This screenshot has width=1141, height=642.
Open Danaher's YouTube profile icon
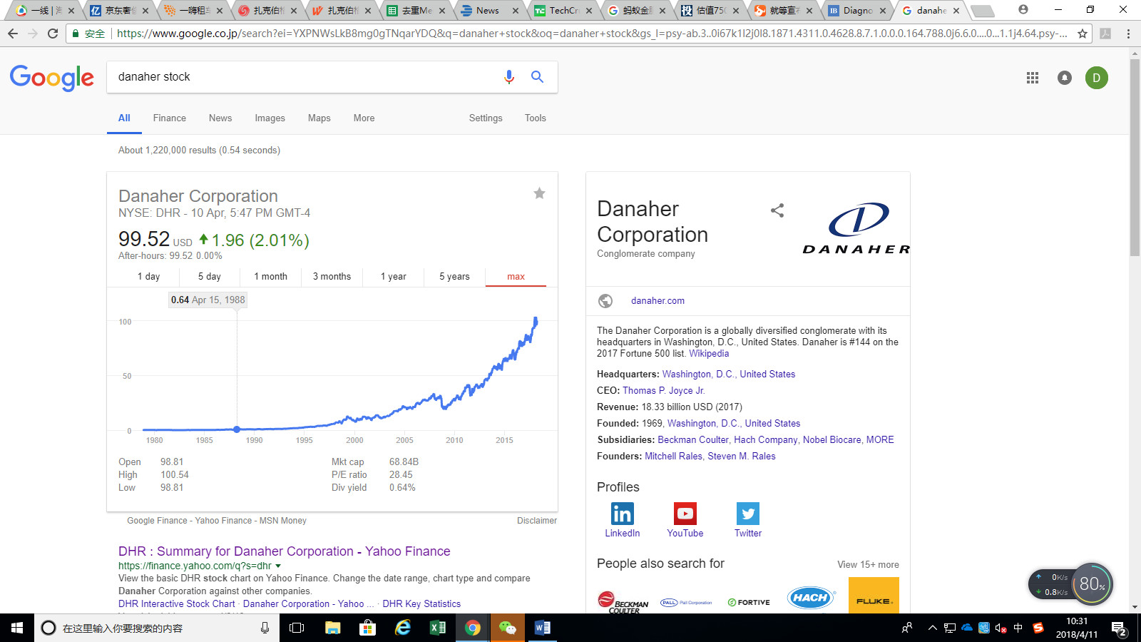coord(685,514)
